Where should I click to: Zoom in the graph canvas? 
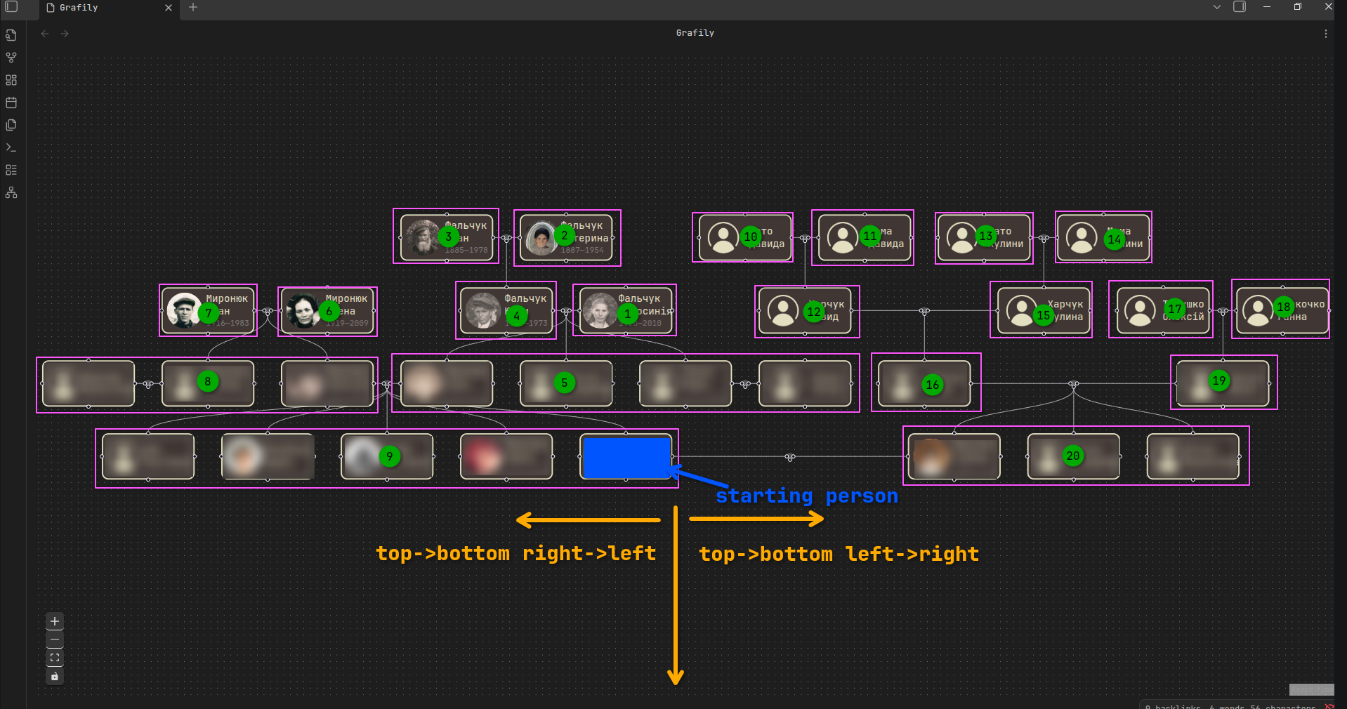[55, 621]
